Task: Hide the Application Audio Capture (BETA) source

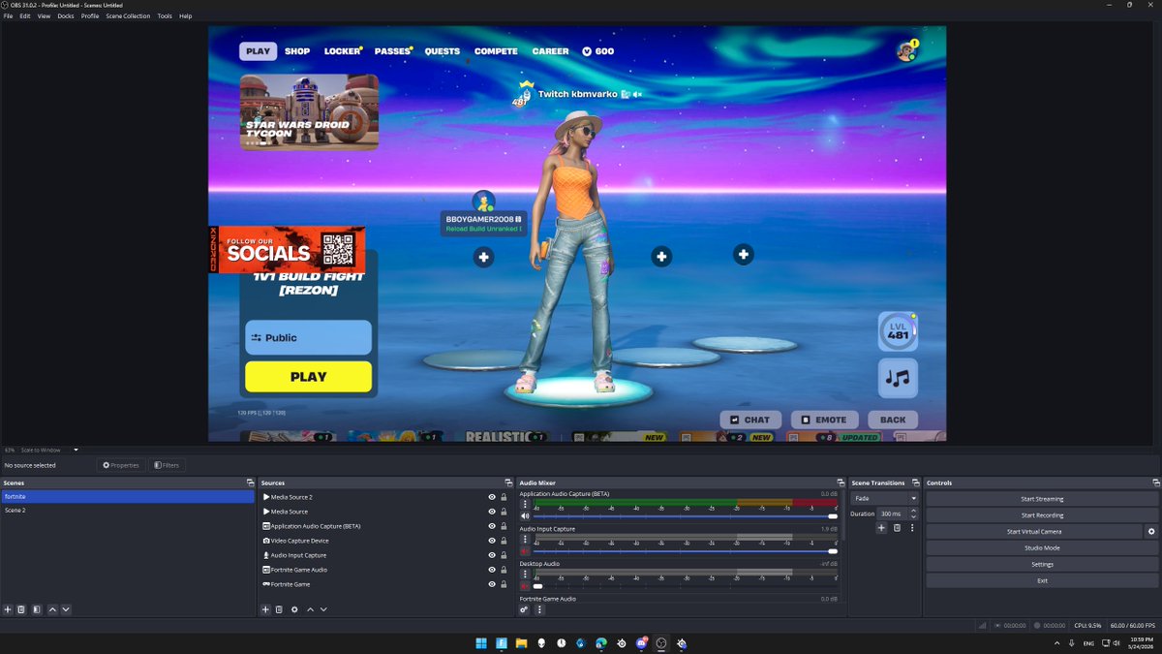Action: tap(492, 526)
